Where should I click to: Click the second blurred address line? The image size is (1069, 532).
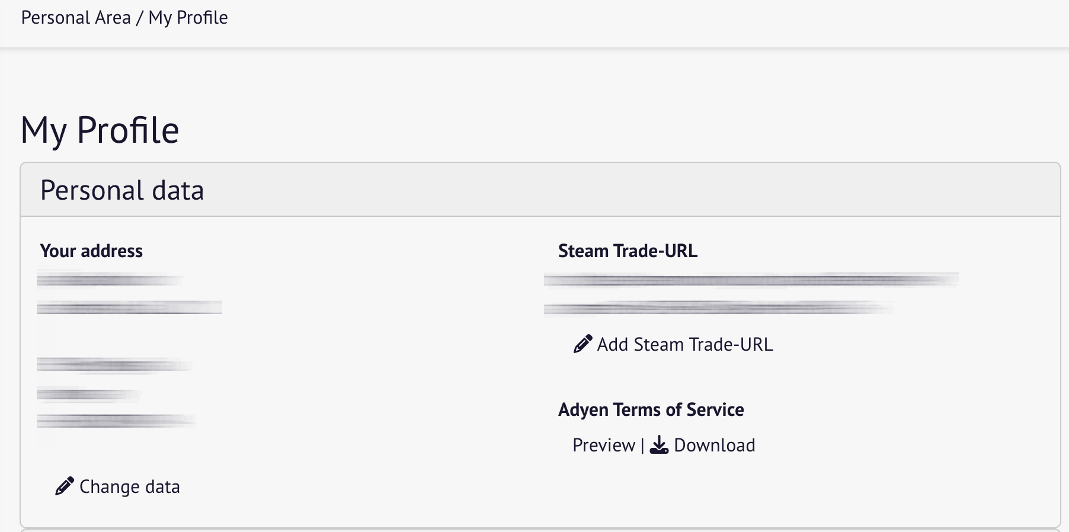129,307
